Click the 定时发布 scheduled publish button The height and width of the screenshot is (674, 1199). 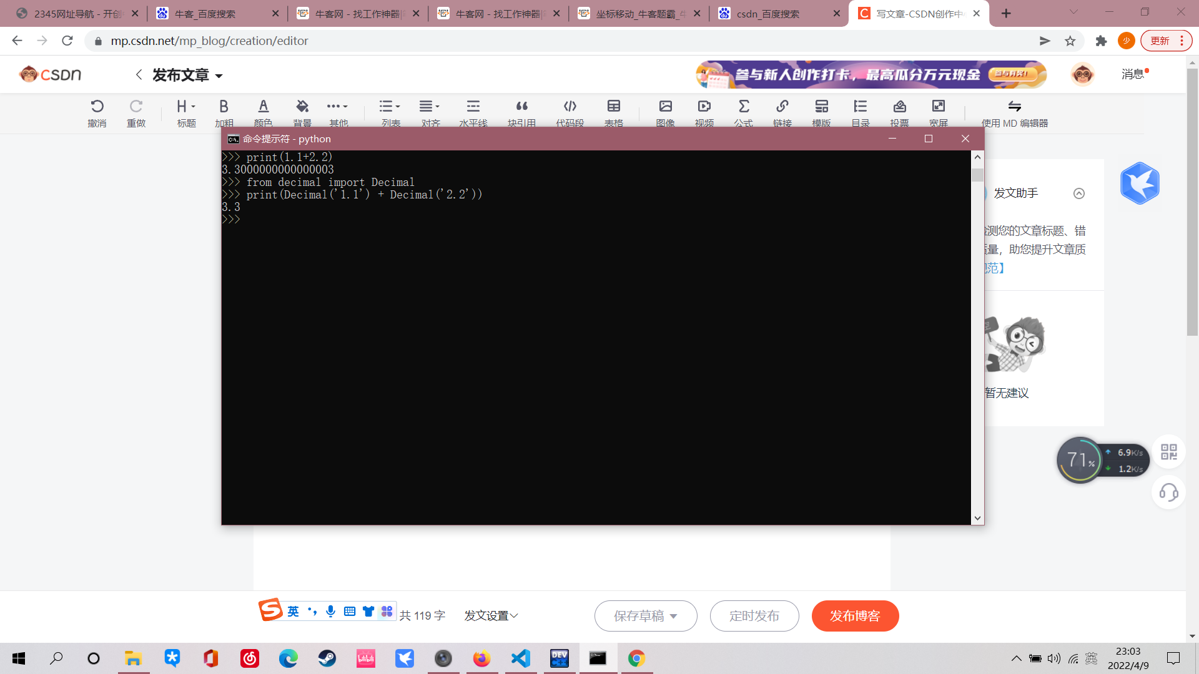point(754,616)
